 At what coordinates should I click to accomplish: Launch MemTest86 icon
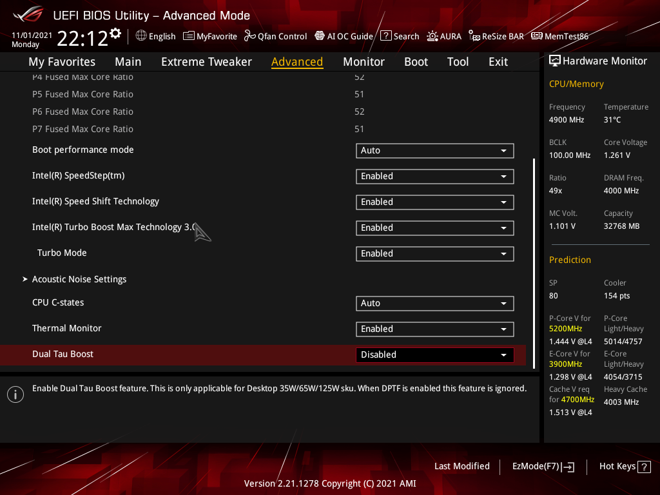click(x=537, y=36)
